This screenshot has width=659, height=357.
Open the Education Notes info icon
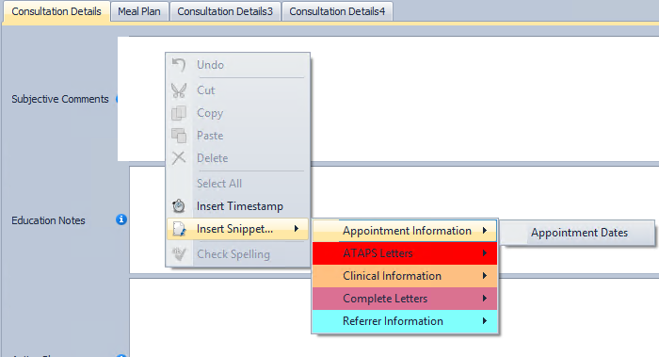coord(121,219)
